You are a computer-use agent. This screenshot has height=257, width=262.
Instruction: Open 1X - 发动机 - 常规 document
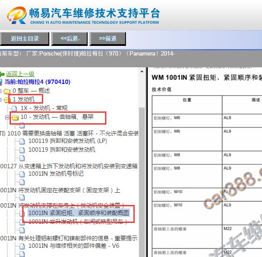(x=44, y=108)
